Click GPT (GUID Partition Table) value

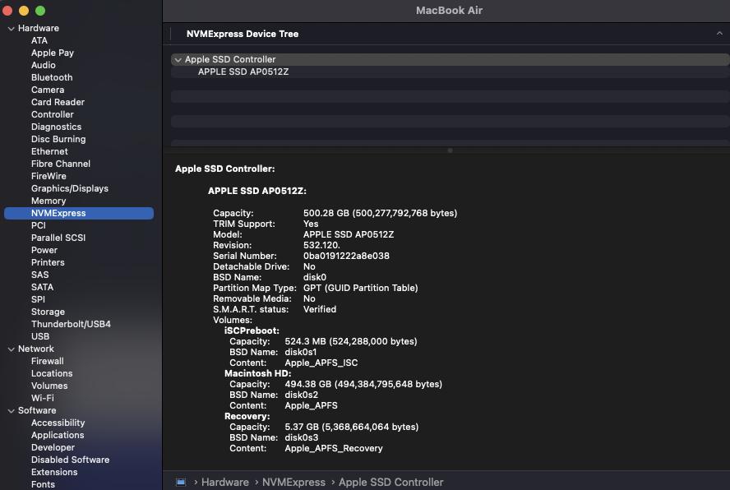point(361,289)
